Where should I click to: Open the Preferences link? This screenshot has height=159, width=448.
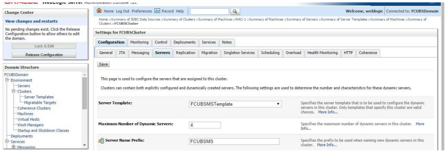click(x=142, y=11)
